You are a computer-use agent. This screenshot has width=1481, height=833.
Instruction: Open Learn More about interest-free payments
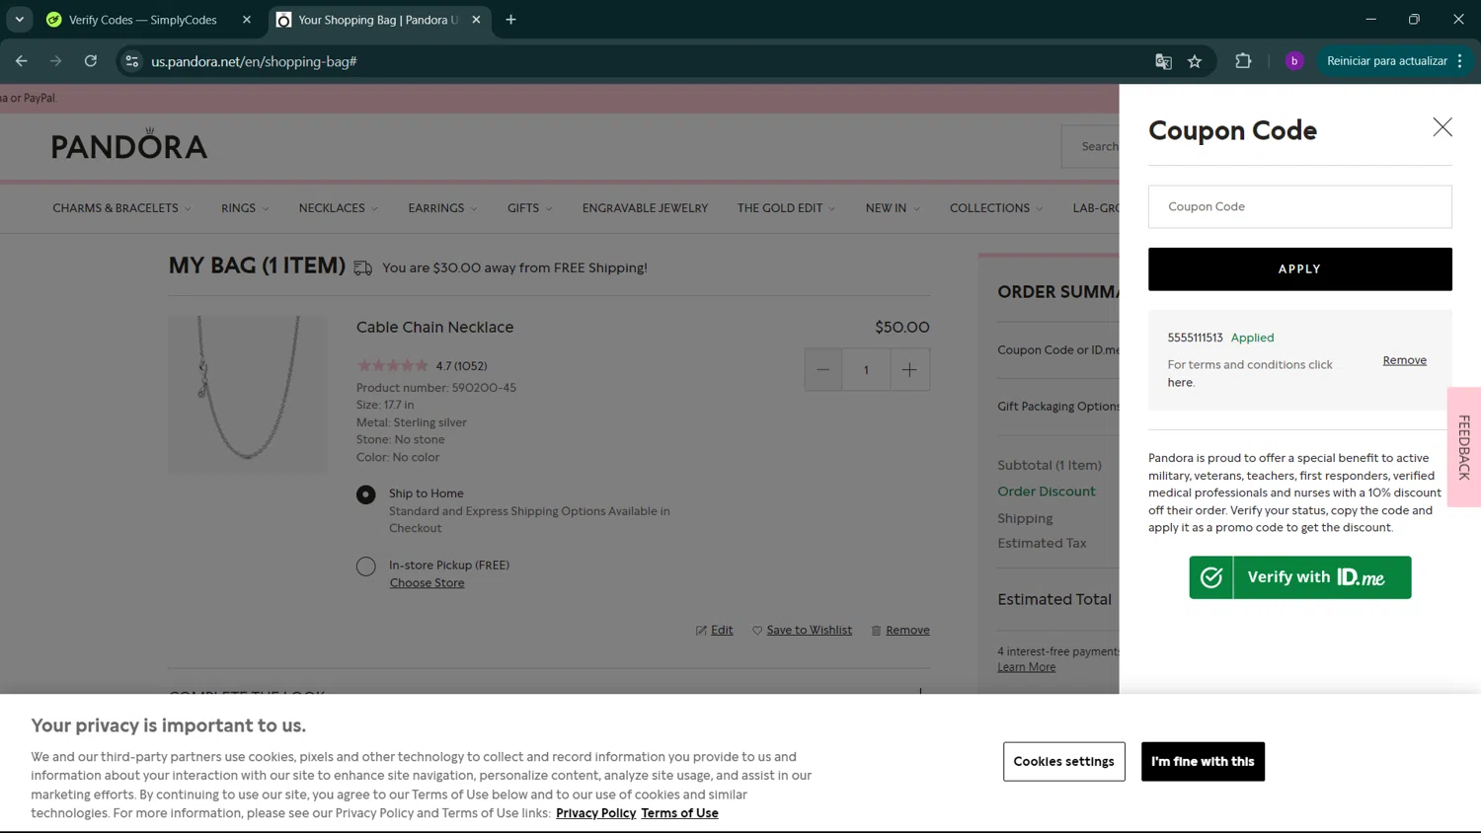(x=1026, y=668)
